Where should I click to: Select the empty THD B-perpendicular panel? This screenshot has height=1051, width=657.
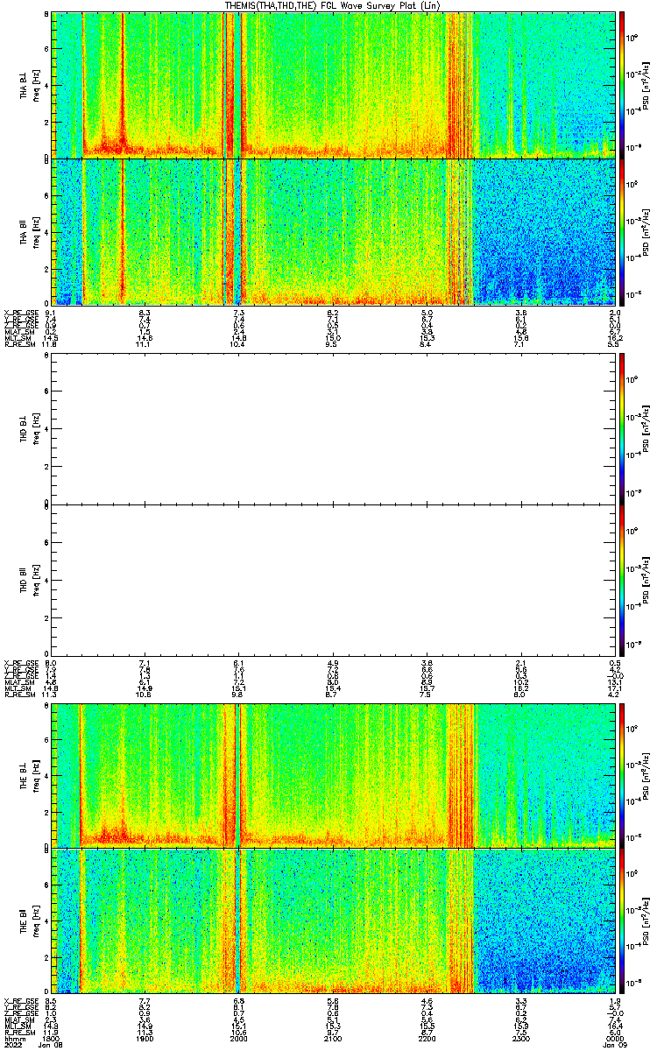[x=334, y=428]
